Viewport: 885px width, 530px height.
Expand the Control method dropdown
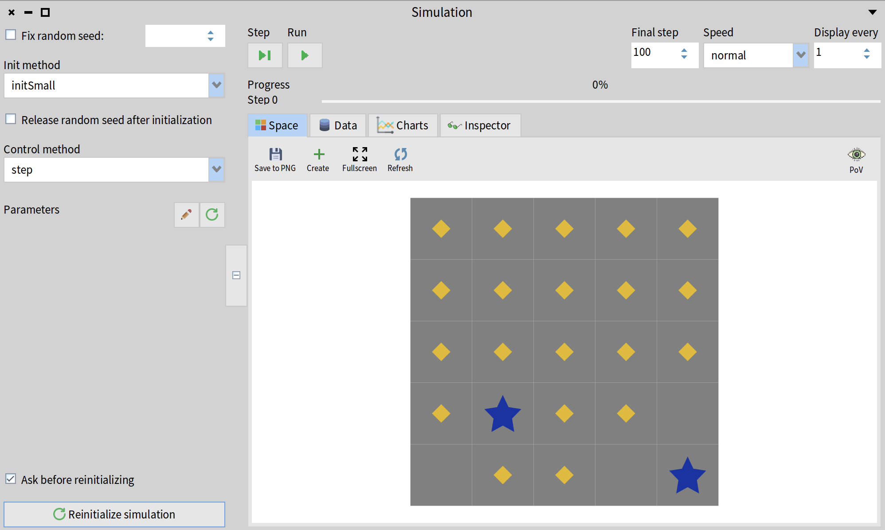216,169
